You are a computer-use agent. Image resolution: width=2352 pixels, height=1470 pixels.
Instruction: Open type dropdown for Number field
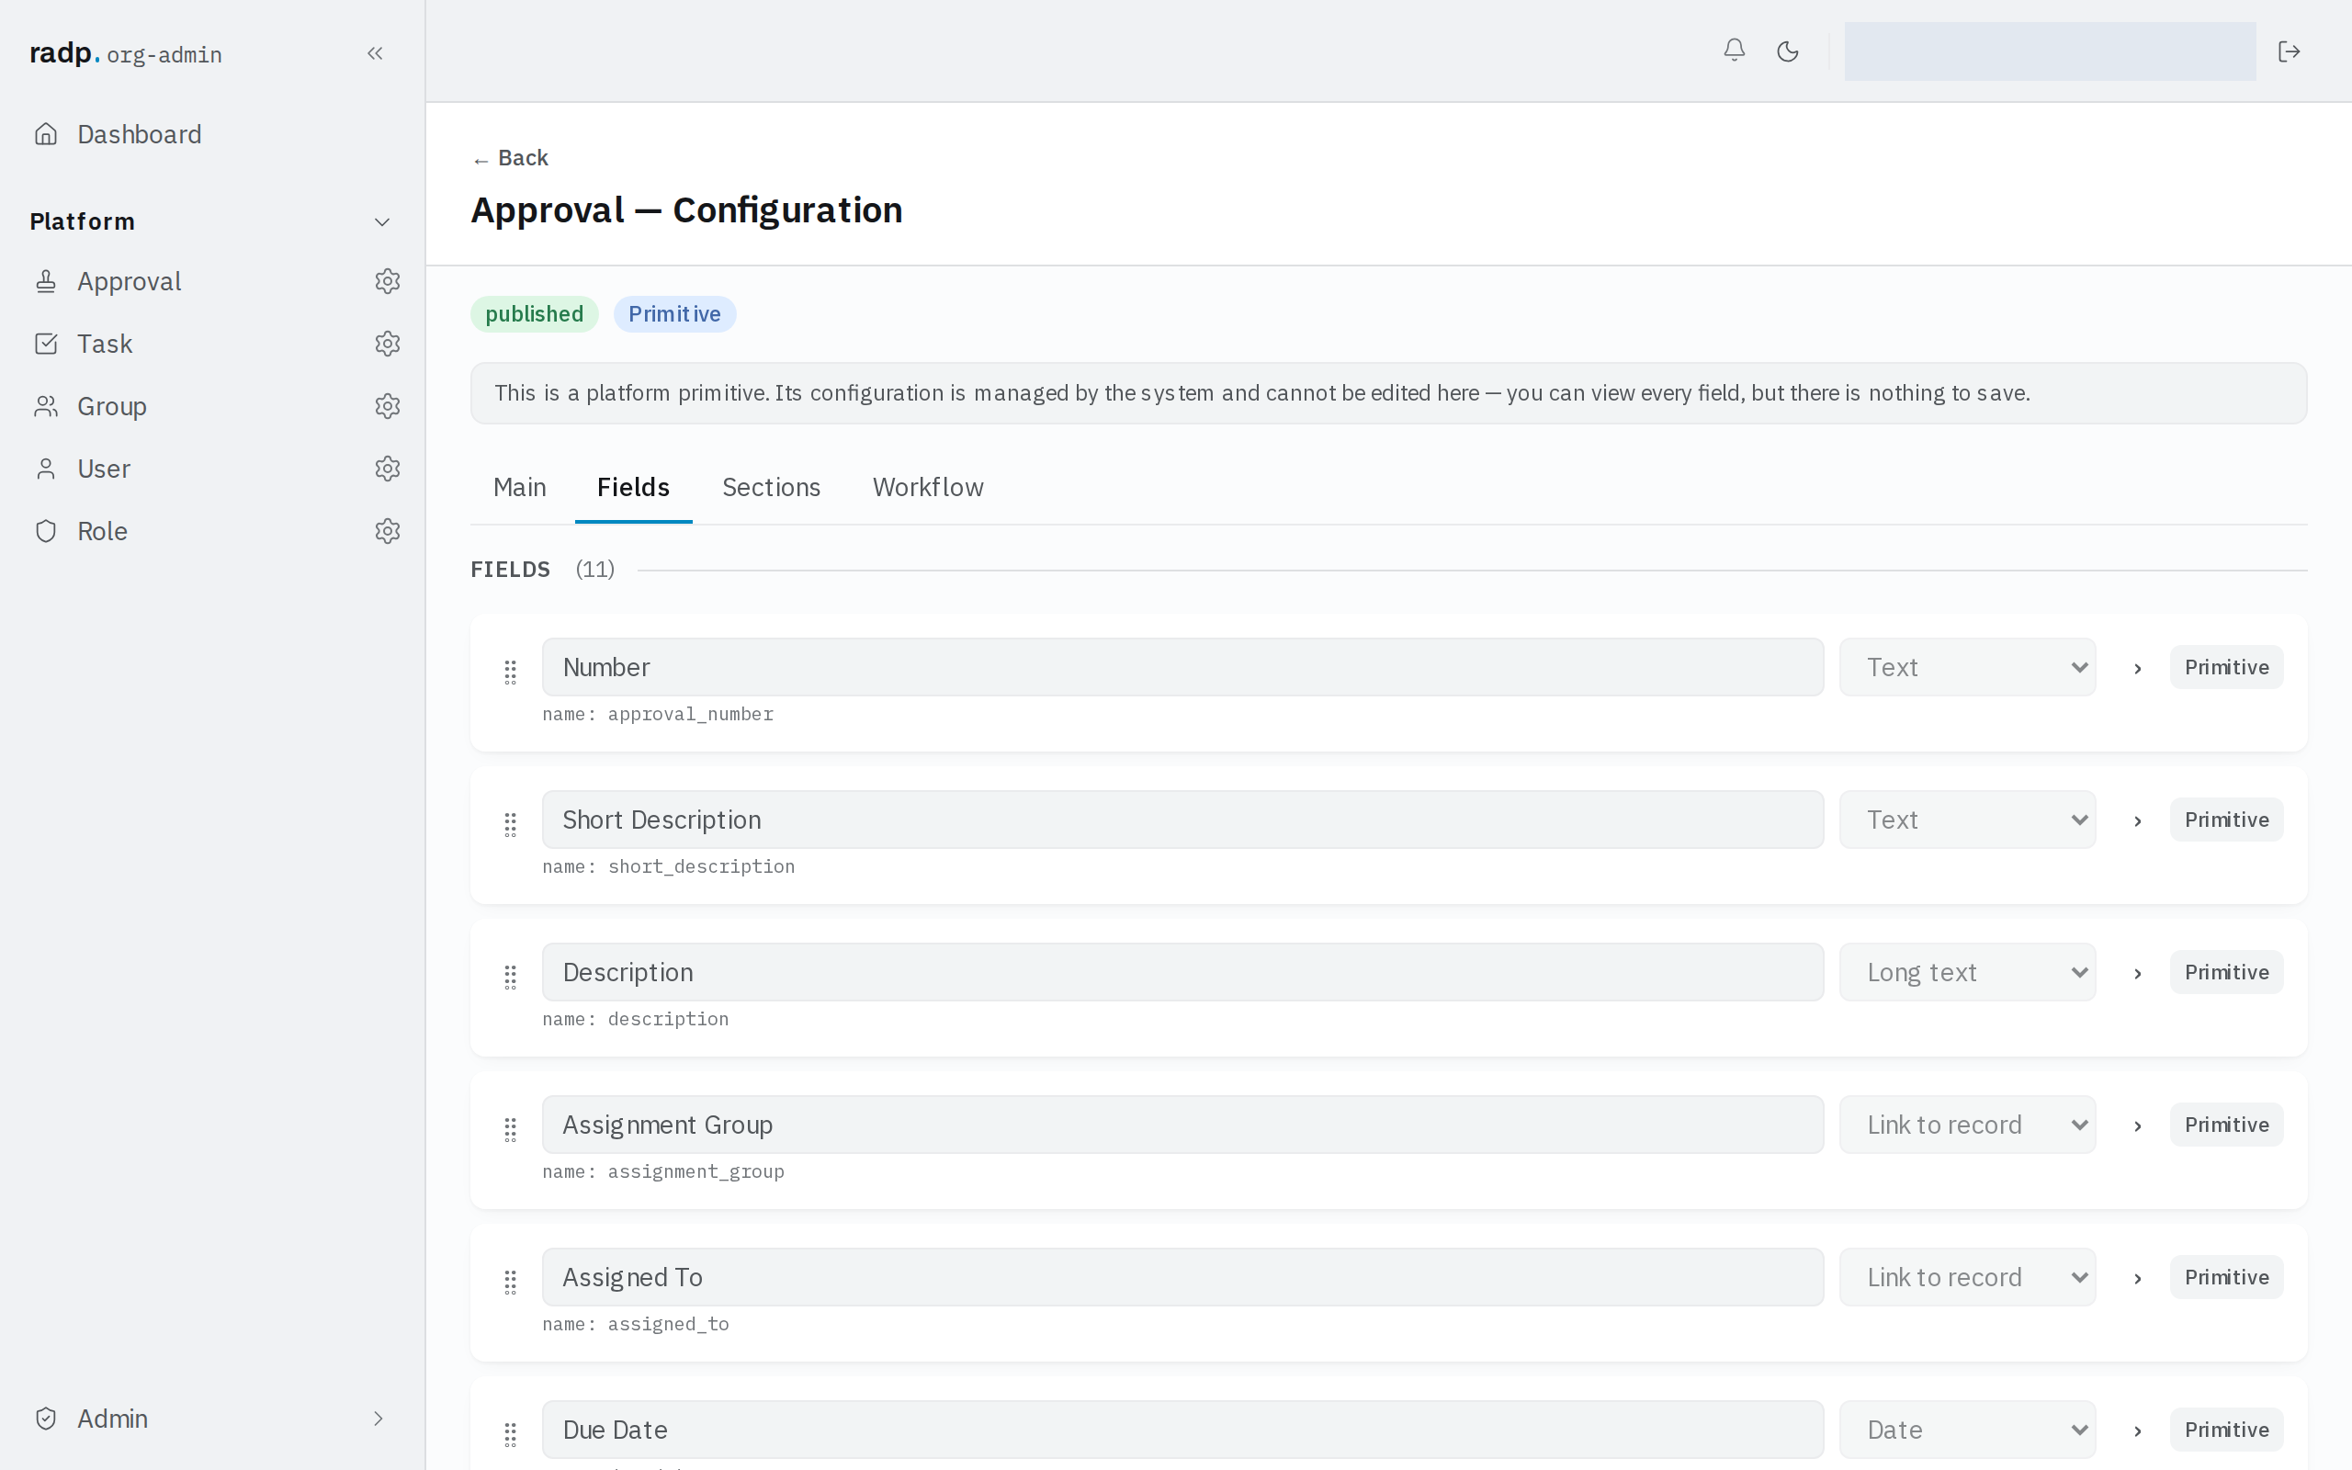tap(1967, 667)
